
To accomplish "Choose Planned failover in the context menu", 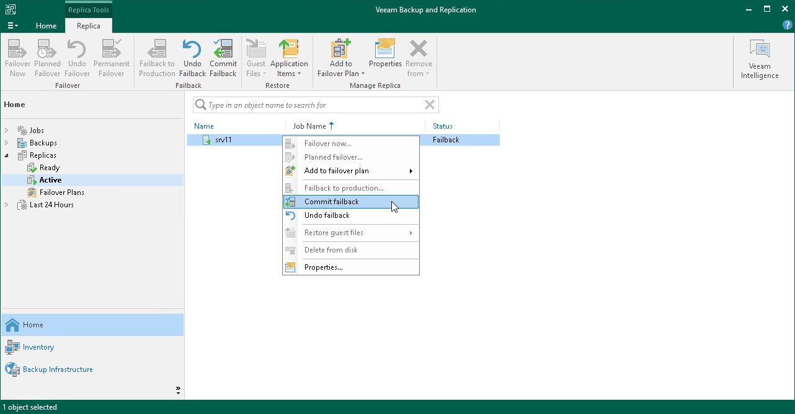I will pyautogui.click(x=351, y=157).
